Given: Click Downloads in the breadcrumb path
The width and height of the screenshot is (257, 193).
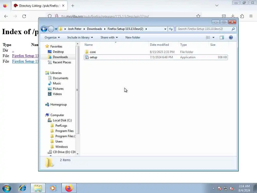Looking at the screenshot, I should (x=94, y=29).
